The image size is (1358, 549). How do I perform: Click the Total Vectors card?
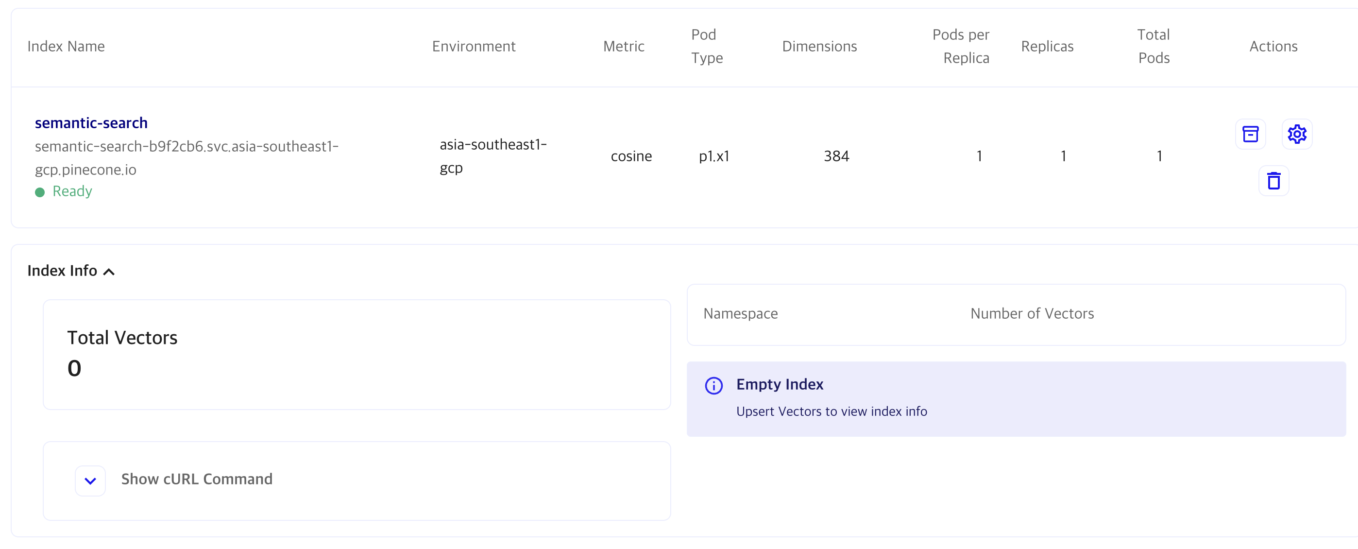[356, 354]
